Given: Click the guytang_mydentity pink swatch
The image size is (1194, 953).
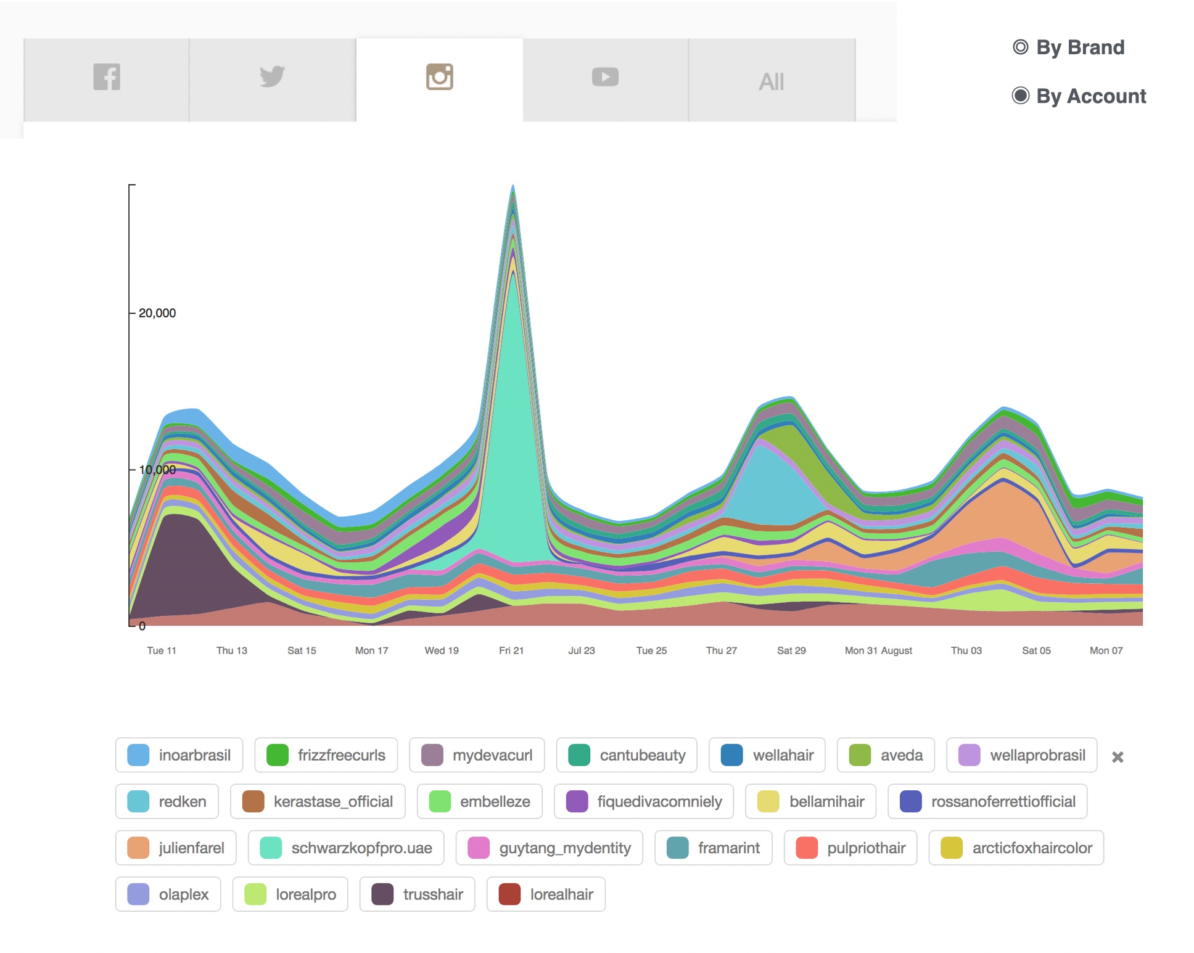Looking at the screenshot, I should tap(479, 848).
